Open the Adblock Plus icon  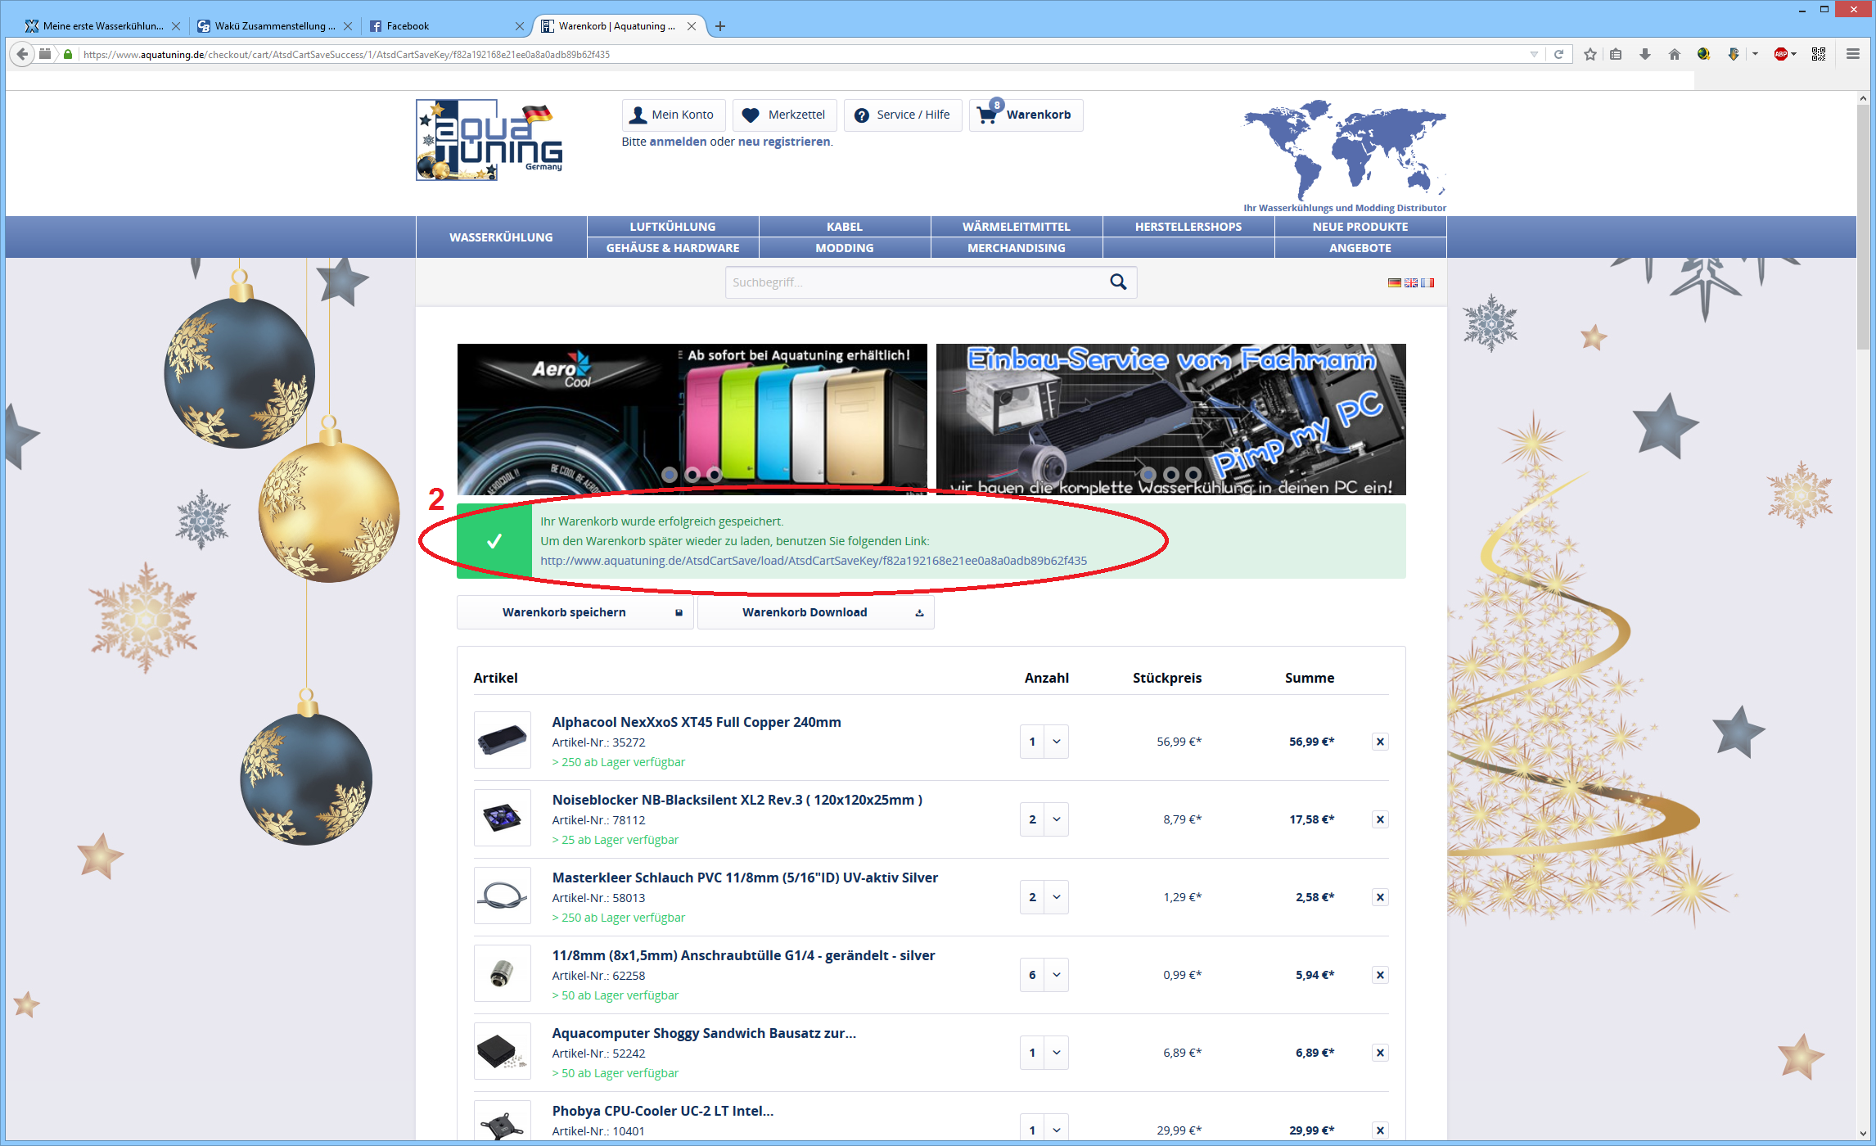click(x=1780, y=54)
